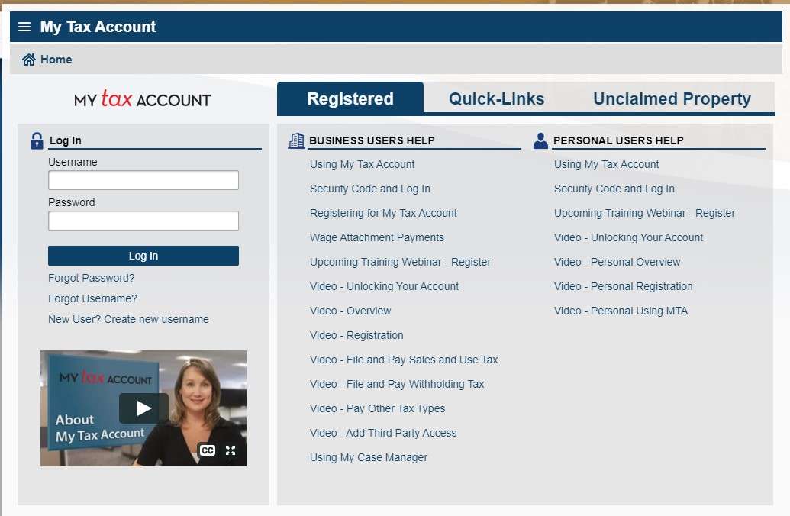
Task: Play the About My Tax Account video
Action: pos(143,408)
